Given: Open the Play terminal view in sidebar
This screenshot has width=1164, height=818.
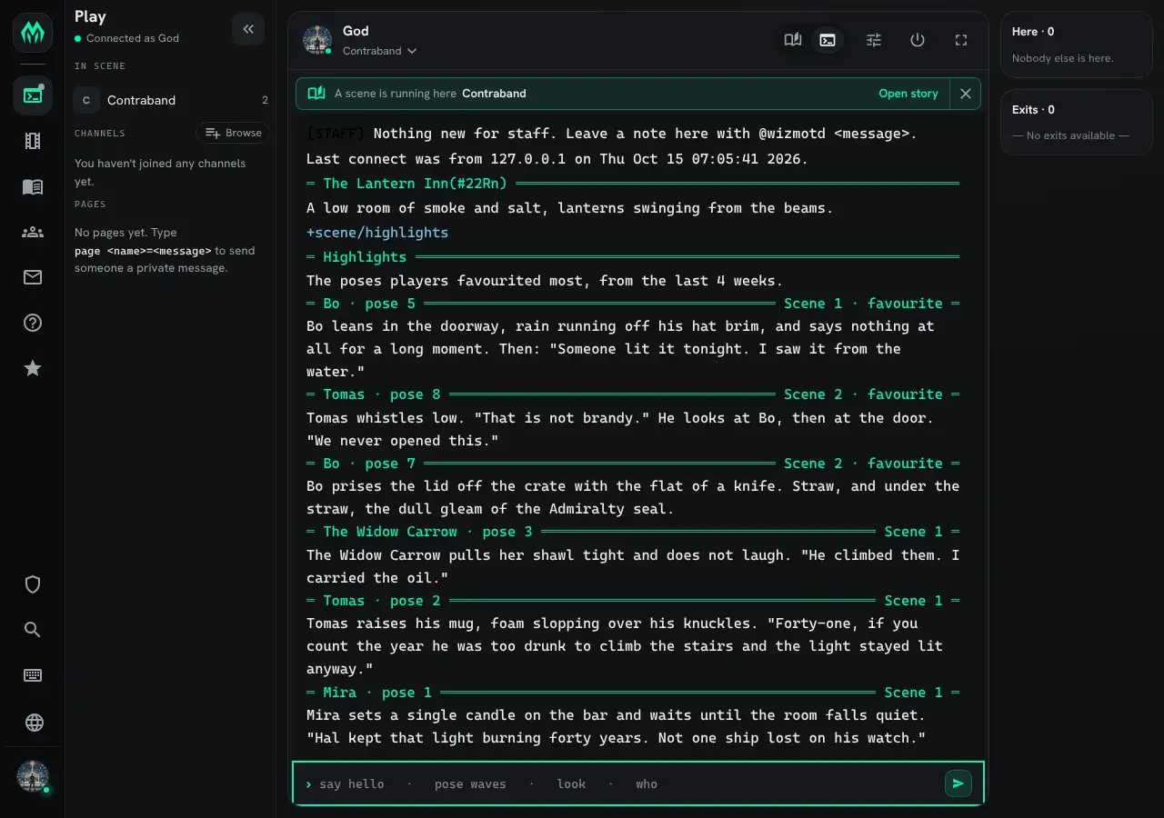Looking at the screenshot, I should click(x=33, y=95).
